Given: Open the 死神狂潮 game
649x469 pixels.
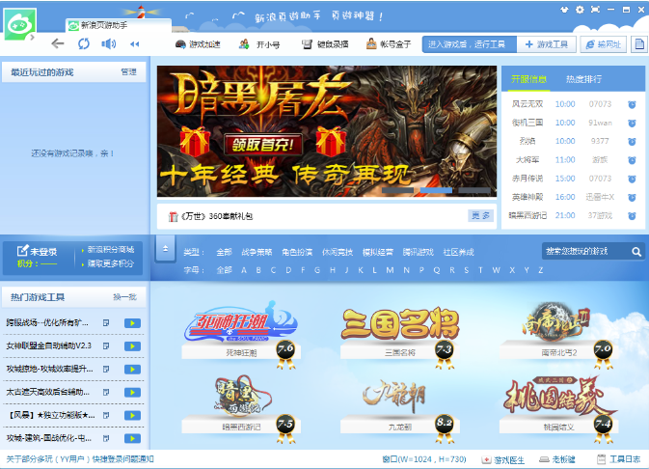Looking at the screenshot, I should click(241, 331).
